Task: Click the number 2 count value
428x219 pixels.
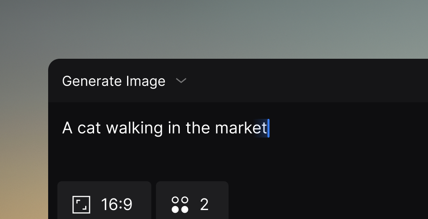Action: click(x=204, y=205)
